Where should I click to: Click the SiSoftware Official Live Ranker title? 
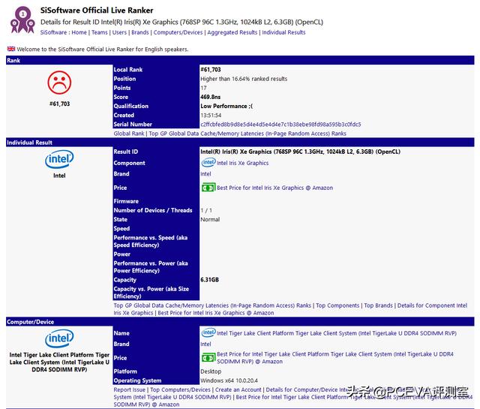tap(97, 10)
